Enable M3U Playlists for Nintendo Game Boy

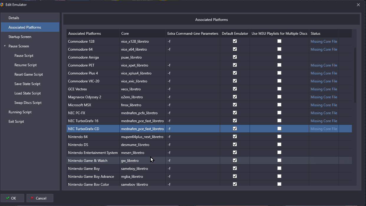pyautogui.click(x=279, y=168)
